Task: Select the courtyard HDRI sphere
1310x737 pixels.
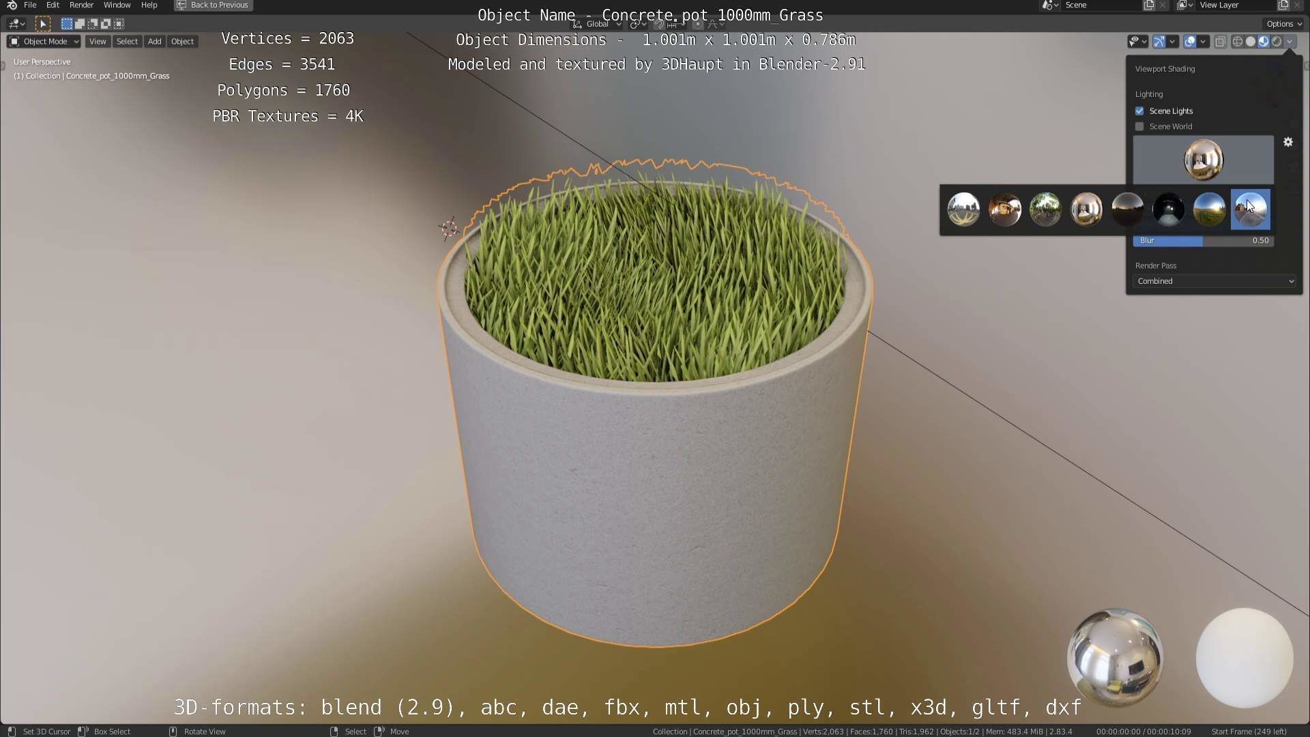Action: point(1004,209)
